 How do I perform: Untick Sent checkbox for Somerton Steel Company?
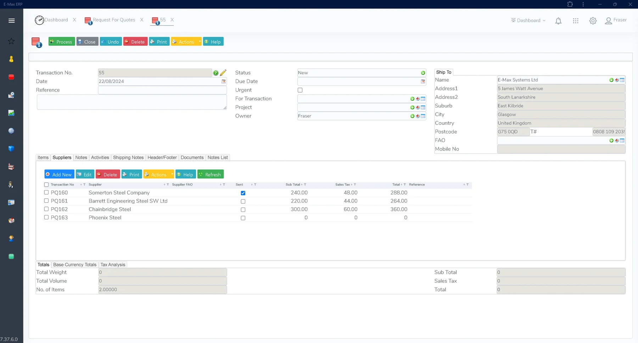243,193
